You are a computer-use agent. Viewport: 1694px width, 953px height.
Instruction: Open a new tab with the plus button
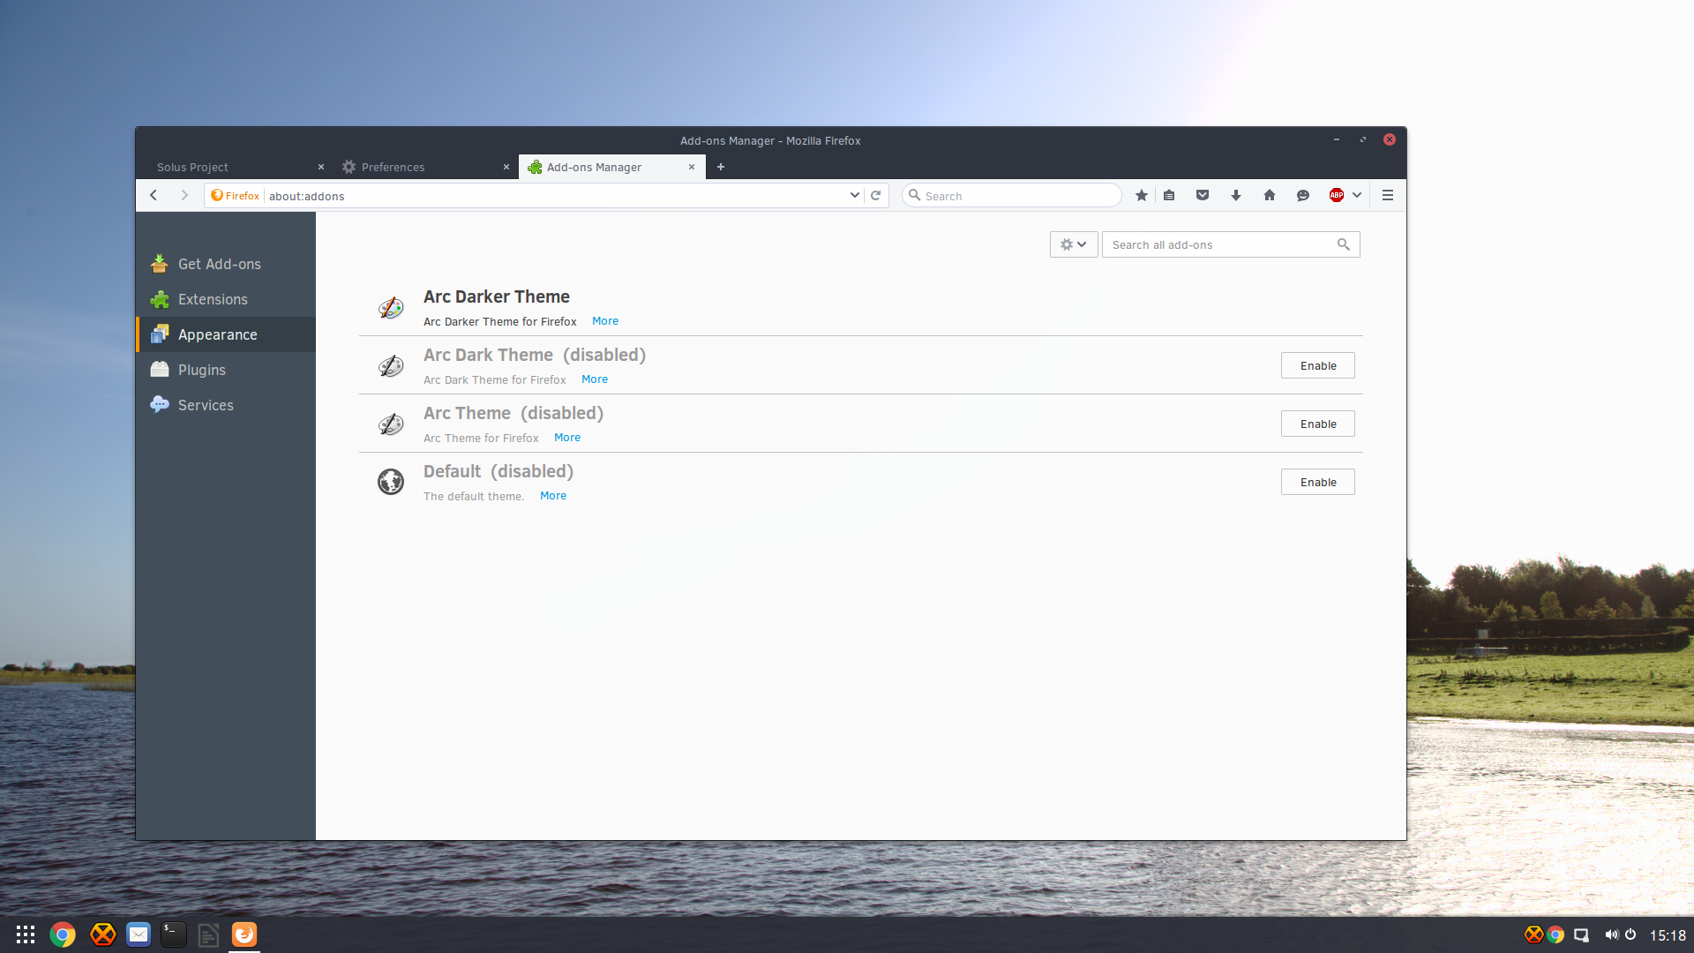click(721, 167)
